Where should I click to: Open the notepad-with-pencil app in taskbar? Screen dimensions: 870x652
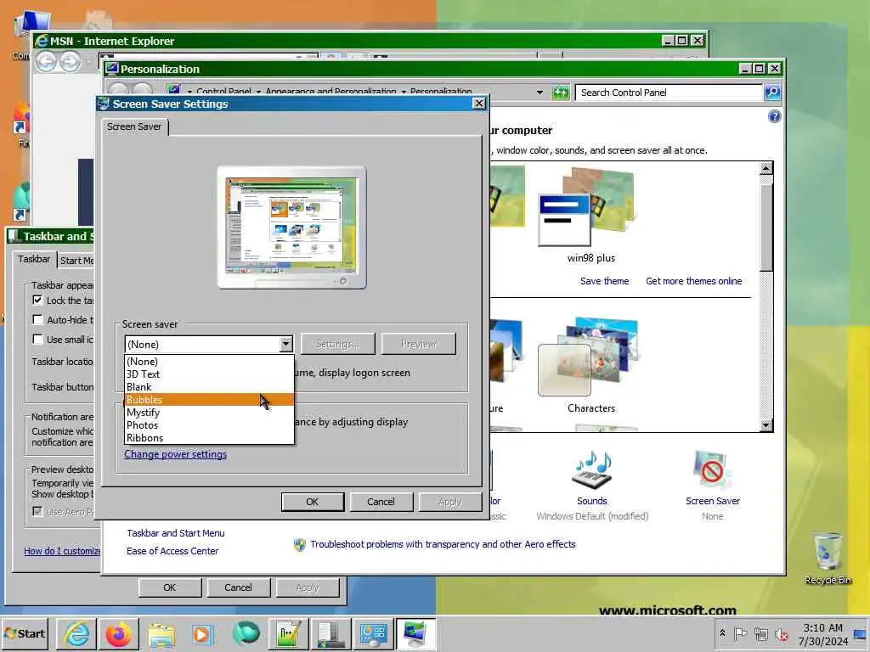[289, 634]
